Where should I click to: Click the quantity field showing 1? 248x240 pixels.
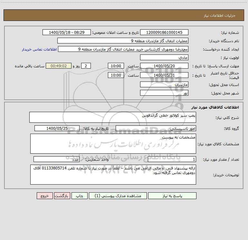[172, 159]
